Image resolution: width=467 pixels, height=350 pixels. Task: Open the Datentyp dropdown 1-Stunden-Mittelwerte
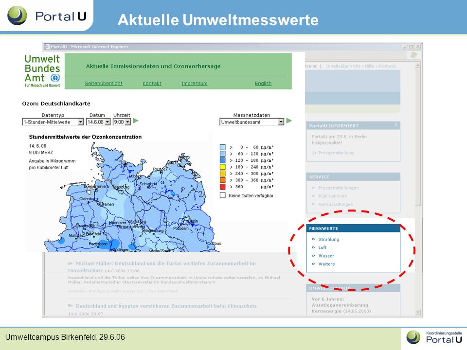coord(53,122)
